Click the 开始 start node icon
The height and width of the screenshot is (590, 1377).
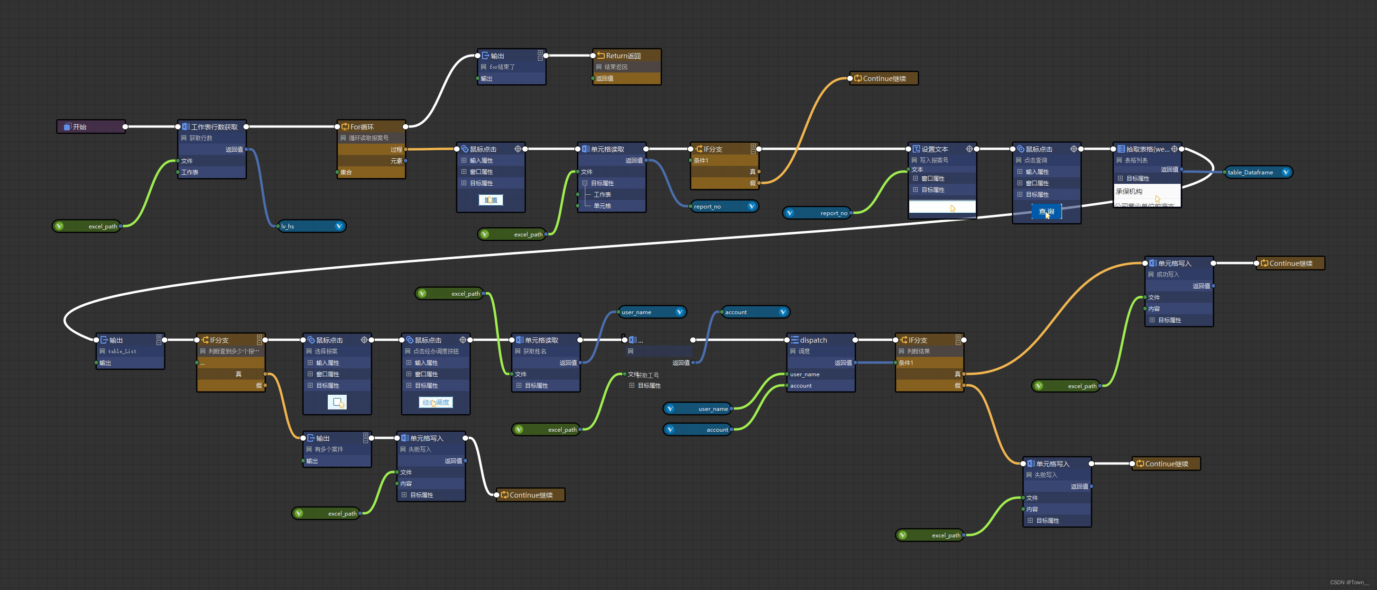pos(67,127)
